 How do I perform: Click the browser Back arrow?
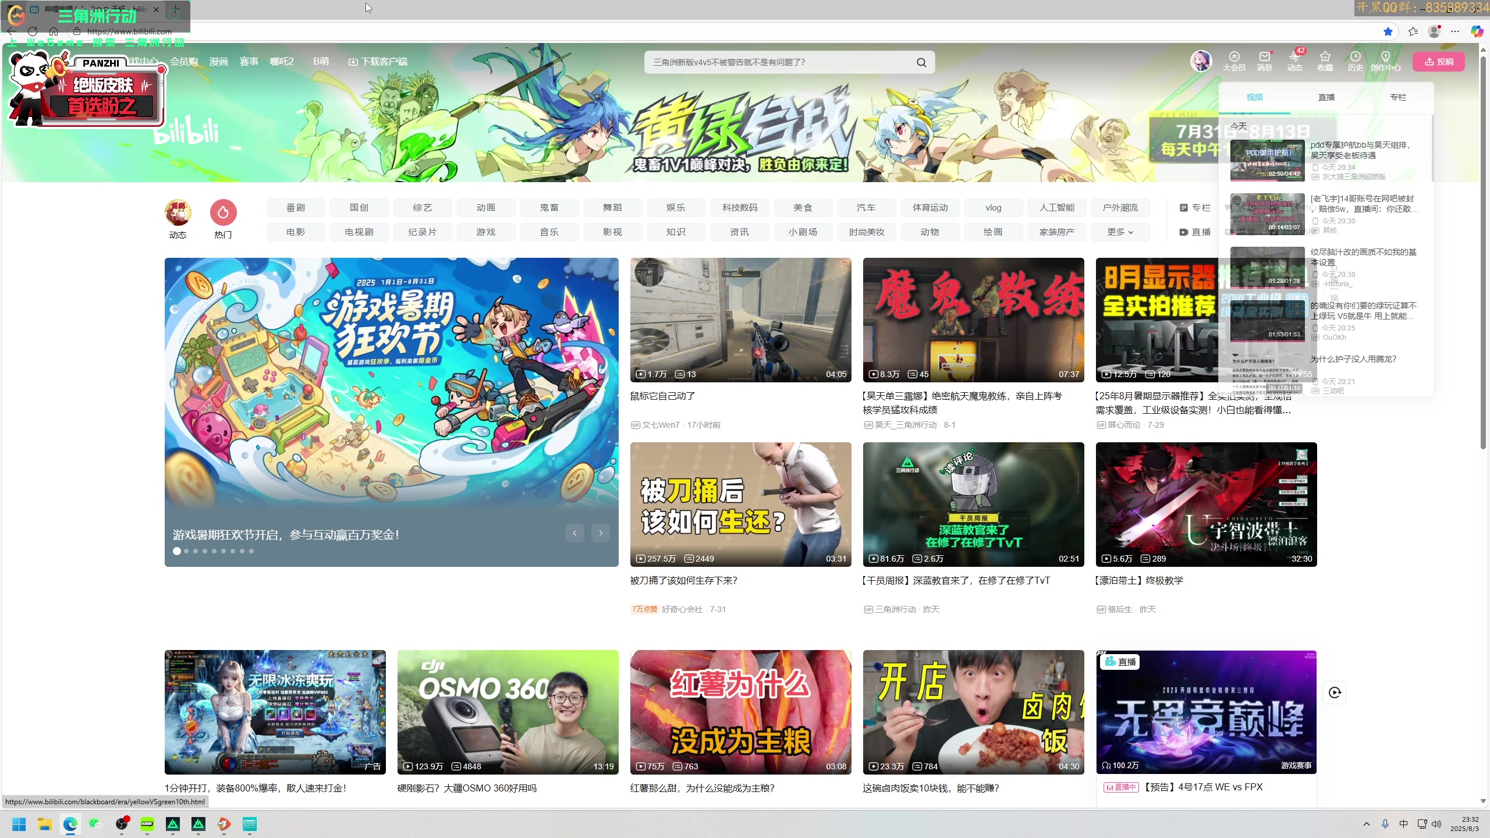coord(11,31)
